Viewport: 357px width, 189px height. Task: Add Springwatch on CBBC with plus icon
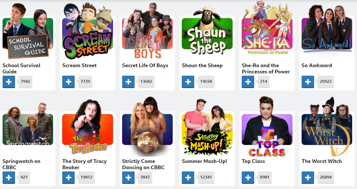point(9,178)
